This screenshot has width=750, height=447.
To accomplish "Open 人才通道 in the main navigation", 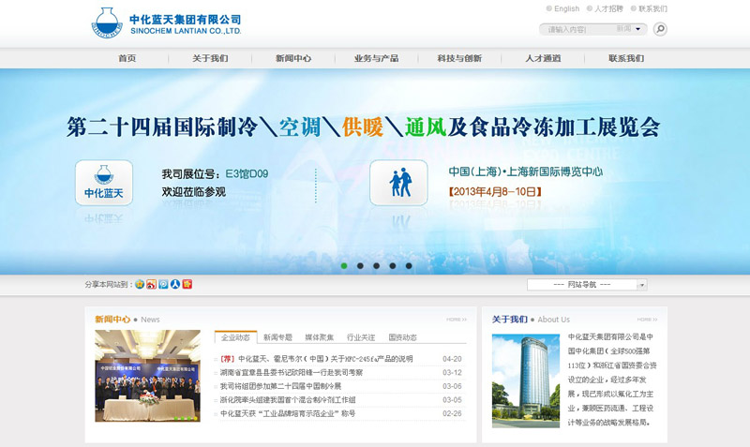I will click(x=543, y=58).
